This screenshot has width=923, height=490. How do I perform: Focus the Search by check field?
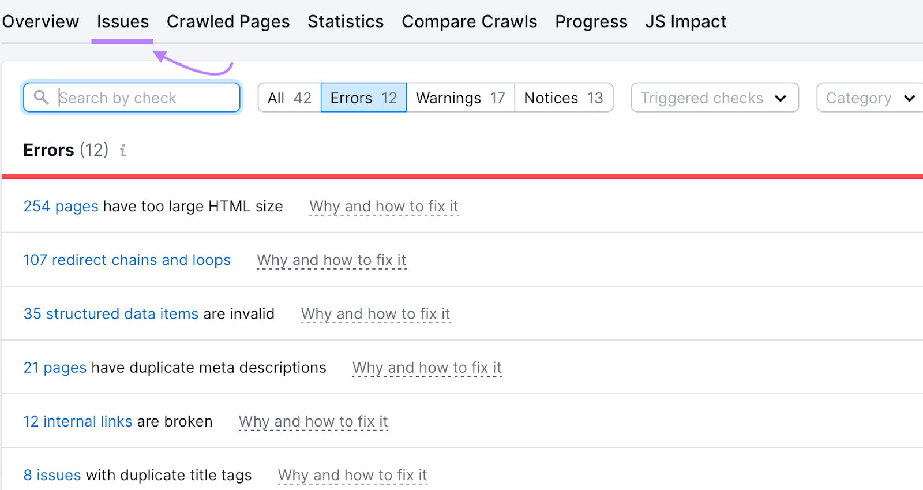(132, 98)
